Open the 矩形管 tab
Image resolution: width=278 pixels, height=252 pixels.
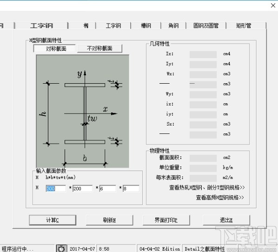(244, 26)
